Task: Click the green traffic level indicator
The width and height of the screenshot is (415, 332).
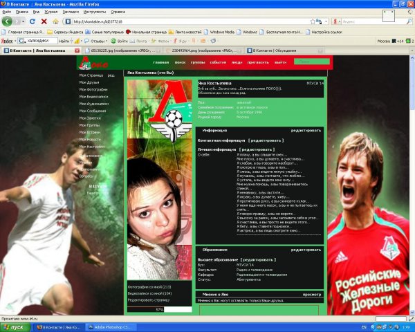Action: 409,41
